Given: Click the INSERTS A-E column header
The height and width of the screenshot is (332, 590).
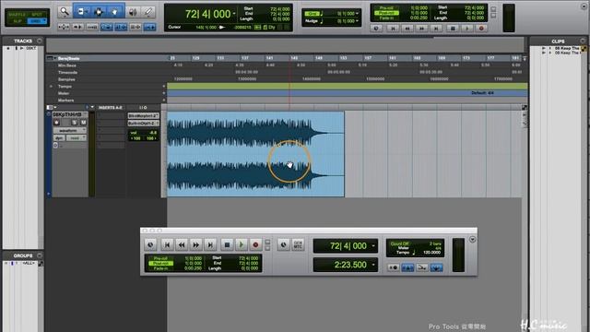Looking at the screenshot, I should tap(111, 108).
